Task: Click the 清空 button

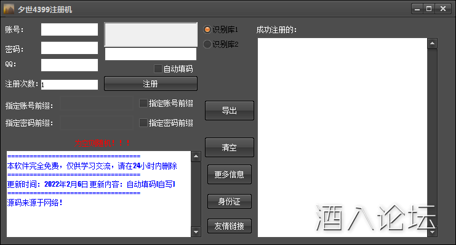Action: click(x=230, y=147)
